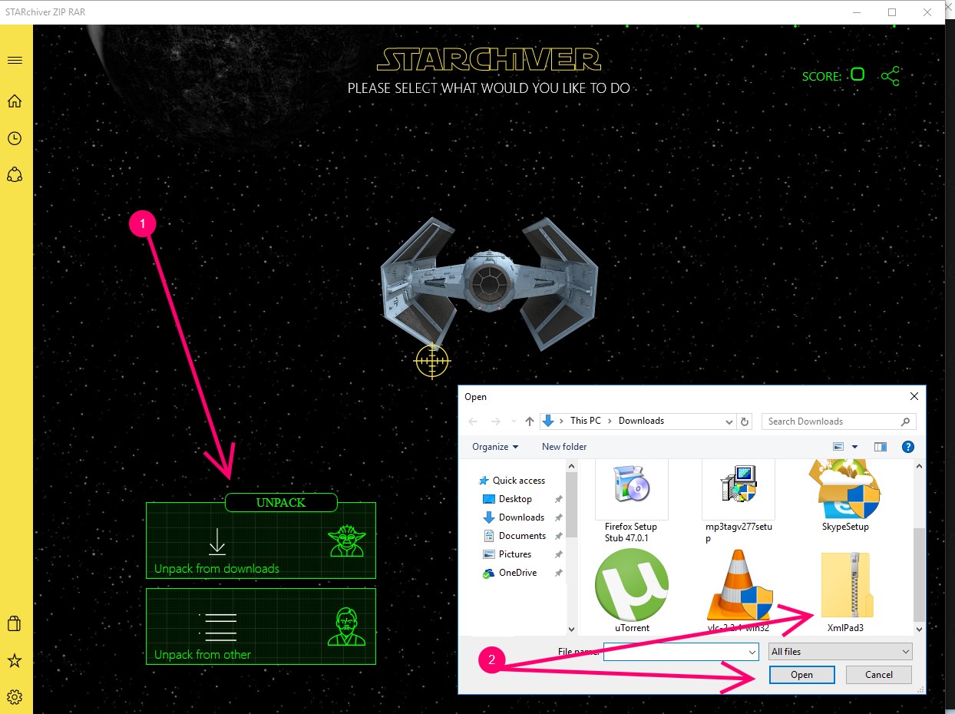Viewport: 955px width, 714px height.
Task: Open the store bag icon
Action: (x=14, y=623)
